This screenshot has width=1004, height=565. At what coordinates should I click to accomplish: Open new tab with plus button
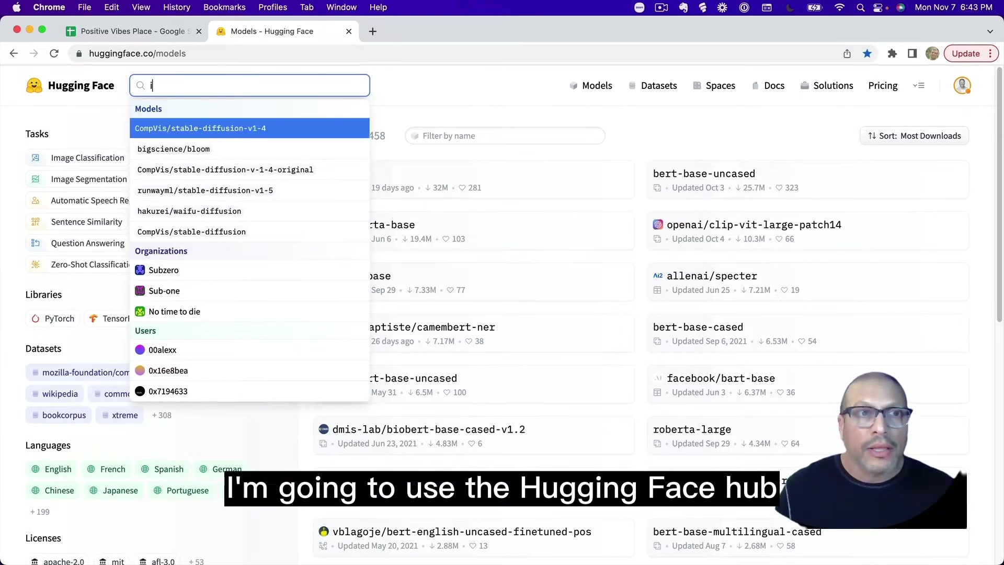372,31
